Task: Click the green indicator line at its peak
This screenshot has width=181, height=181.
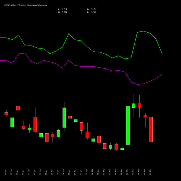Action: [x=143, y=31]
